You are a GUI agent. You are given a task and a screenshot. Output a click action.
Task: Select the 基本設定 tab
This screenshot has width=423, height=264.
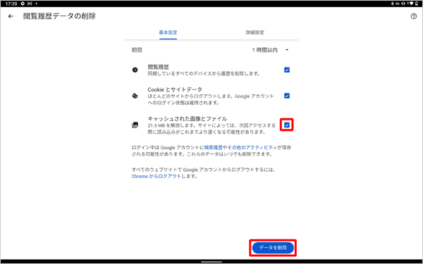(168, 32)
